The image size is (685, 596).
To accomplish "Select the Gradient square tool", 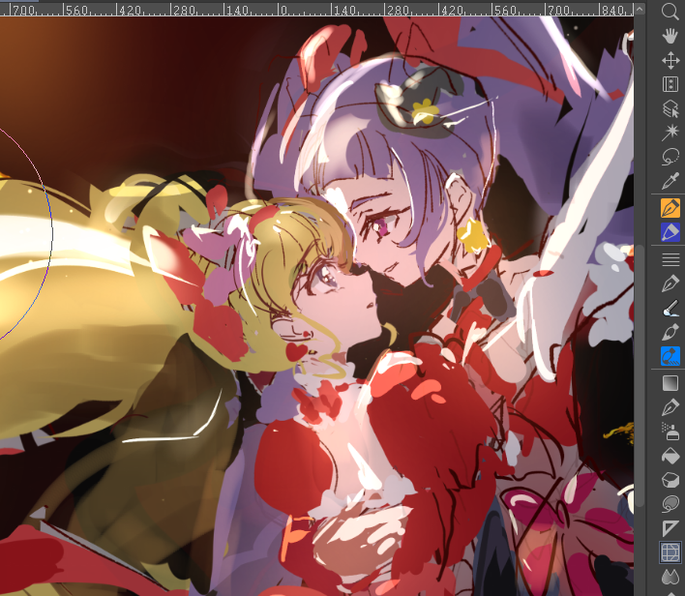I will 670,383.
